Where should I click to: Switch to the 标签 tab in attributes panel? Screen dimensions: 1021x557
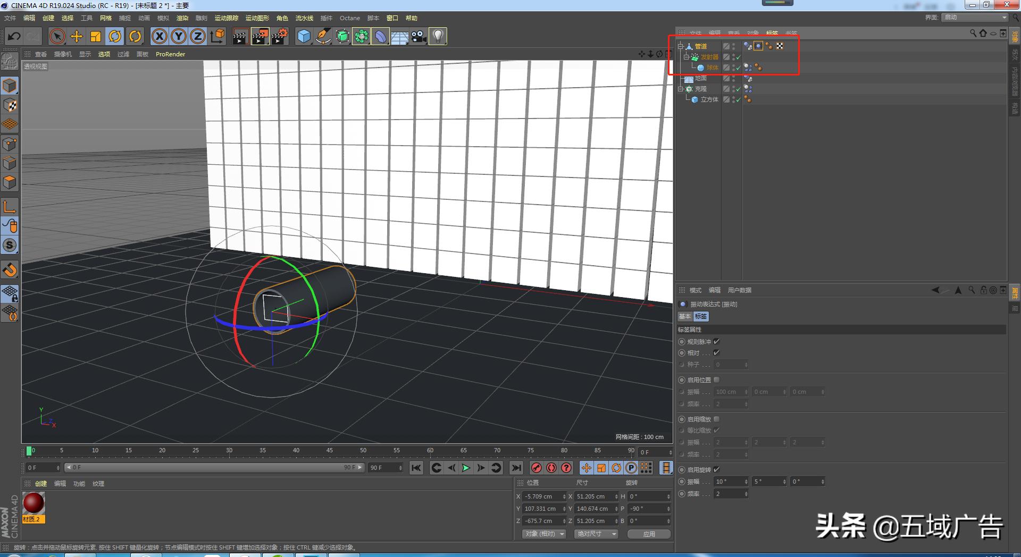701,316
